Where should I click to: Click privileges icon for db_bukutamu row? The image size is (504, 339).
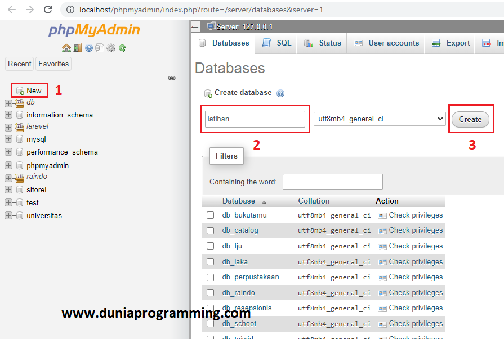[382, 215]
